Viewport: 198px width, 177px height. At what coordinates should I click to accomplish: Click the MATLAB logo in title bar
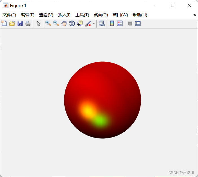[x=6, y=6]
